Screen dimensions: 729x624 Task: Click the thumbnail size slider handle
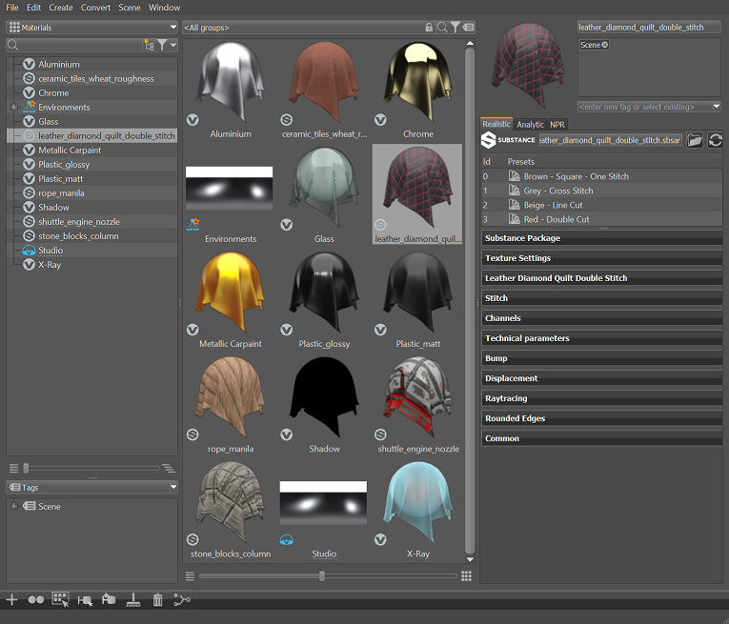coord(322,575)
